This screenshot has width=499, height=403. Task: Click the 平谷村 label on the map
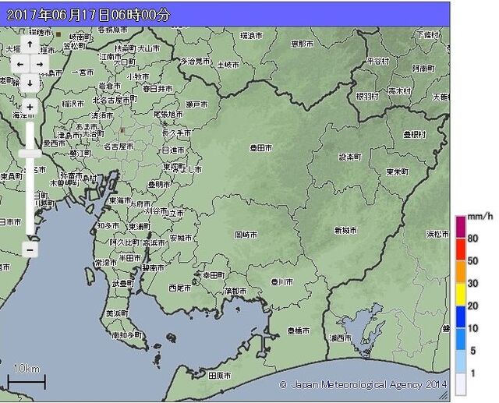[x=377, y=61]
